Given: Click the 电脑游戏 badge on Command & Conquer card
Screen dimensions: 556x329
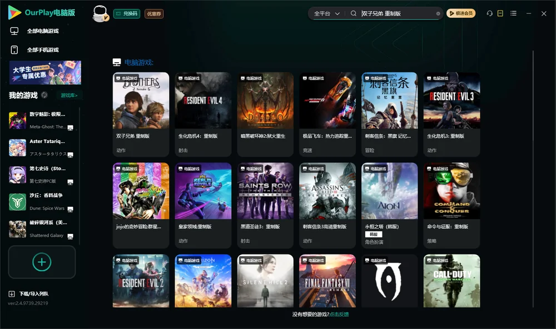Looking at the screenshot, I should pos(437,169).
